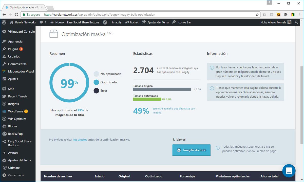This screenshot has width=304, height=182.
Task: Select the Optimización masiva browser tab
Action: pyautogui.click(x=23, y=7)
